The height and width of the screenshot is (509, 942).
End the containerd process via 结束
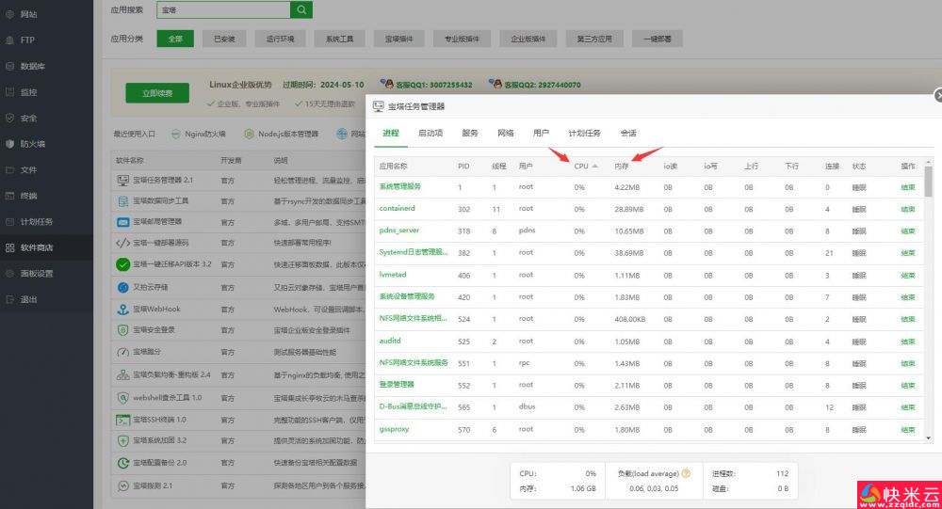(x=908, y=210)
